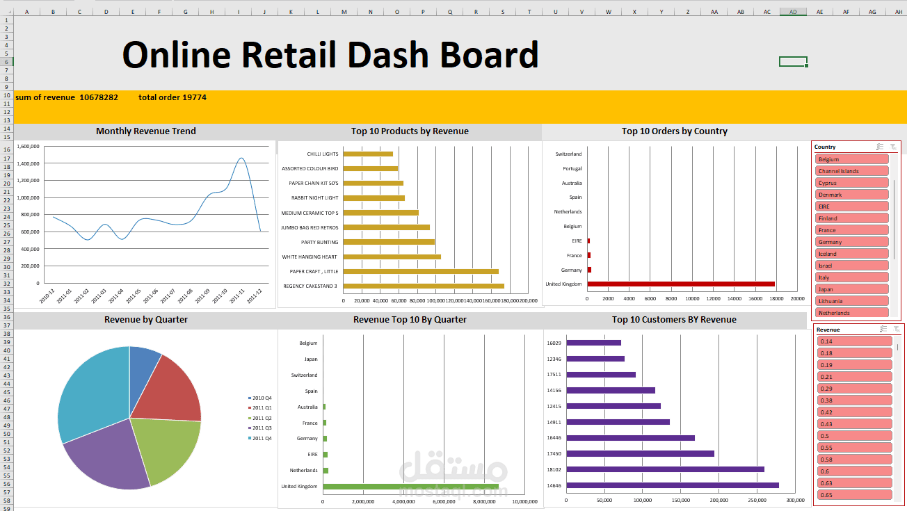The width and height of the screenshot is (907, 511).
Task: Select column A header
Action: 26,12
